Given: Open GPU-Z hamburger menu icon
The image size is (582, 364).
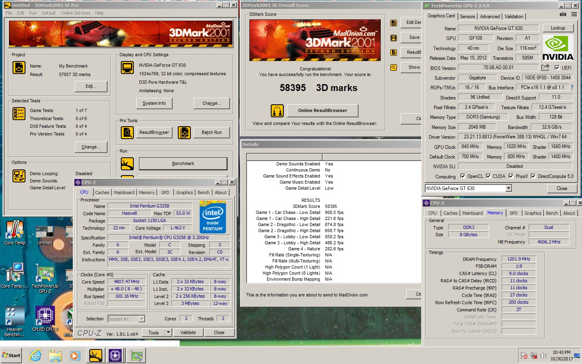Looking at the screenshot, I should click(x=574, y=15).
